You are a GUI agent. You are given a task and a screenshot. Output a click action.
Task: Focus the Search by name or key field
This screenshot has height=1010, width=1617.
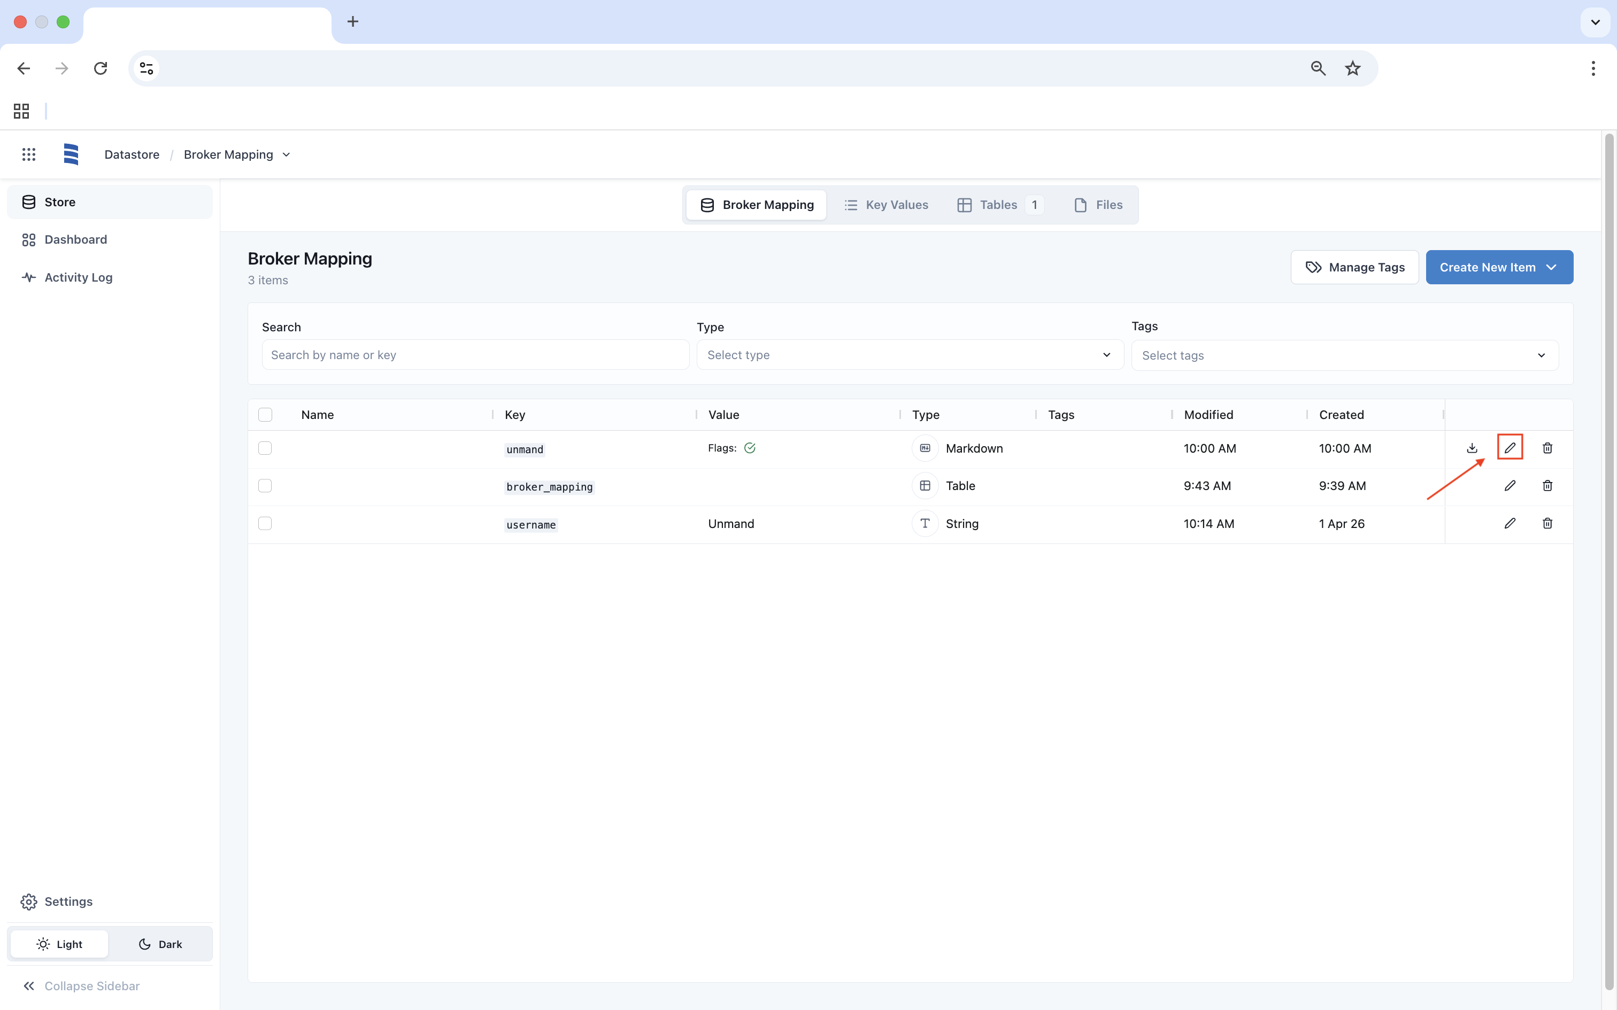click(475, 355)
